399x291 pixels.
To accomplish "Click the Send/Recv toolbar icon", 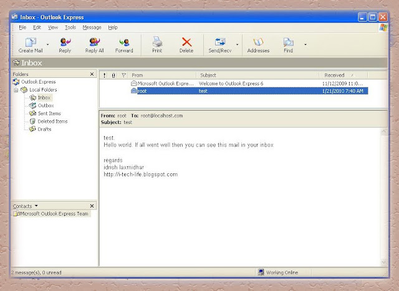I will pos(220,42).
